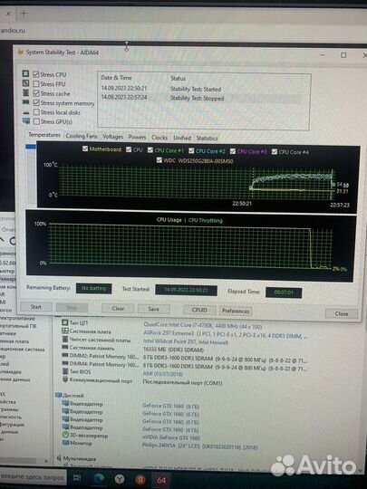Click the Elapsed Time 00:07:01 field
Viewport: 367px width, 489px height.
284,292
